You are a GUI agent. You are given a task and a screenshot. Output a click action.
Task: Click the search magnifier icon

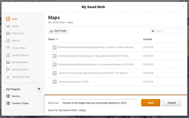[x=153, y=31]
